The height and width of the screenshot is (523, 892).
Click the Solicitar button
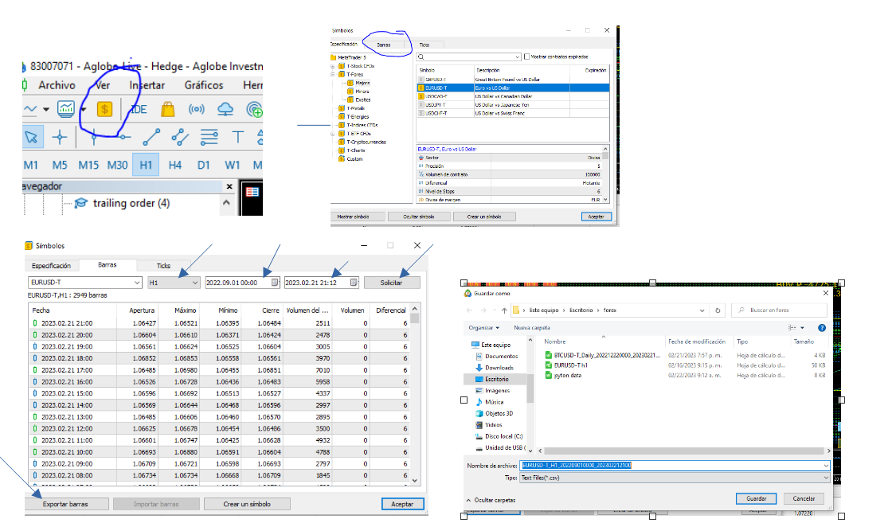click(x=392, y=283)
